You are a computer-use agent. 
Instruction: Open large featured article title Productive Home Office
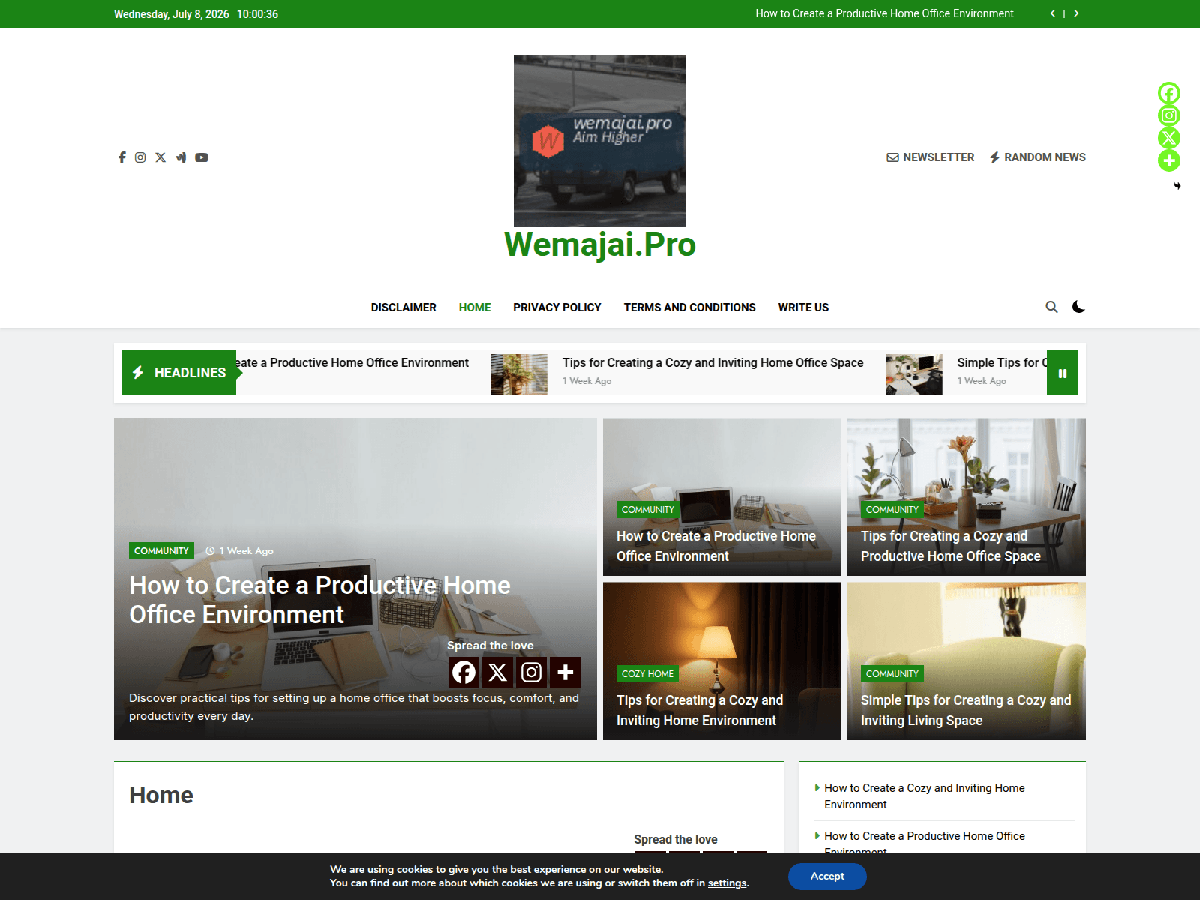click(x=319, y=600)
